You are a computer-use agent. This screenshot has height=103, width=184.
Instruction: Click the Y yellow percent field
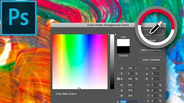click(155, 96)
